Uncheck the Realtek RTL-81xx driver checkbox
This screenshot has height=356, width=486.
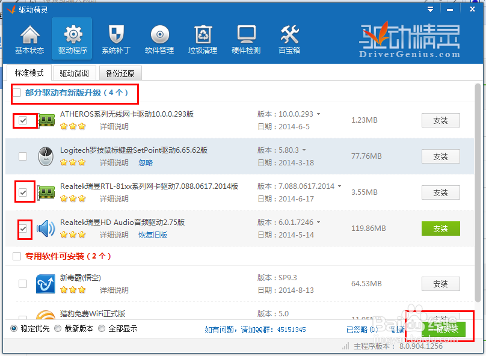pyautogui.click(x=23, y=192)
